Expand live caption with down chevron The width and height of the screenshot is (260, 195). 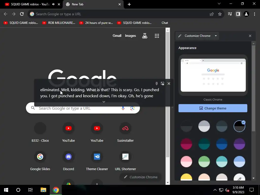click(x=104, y=102)
